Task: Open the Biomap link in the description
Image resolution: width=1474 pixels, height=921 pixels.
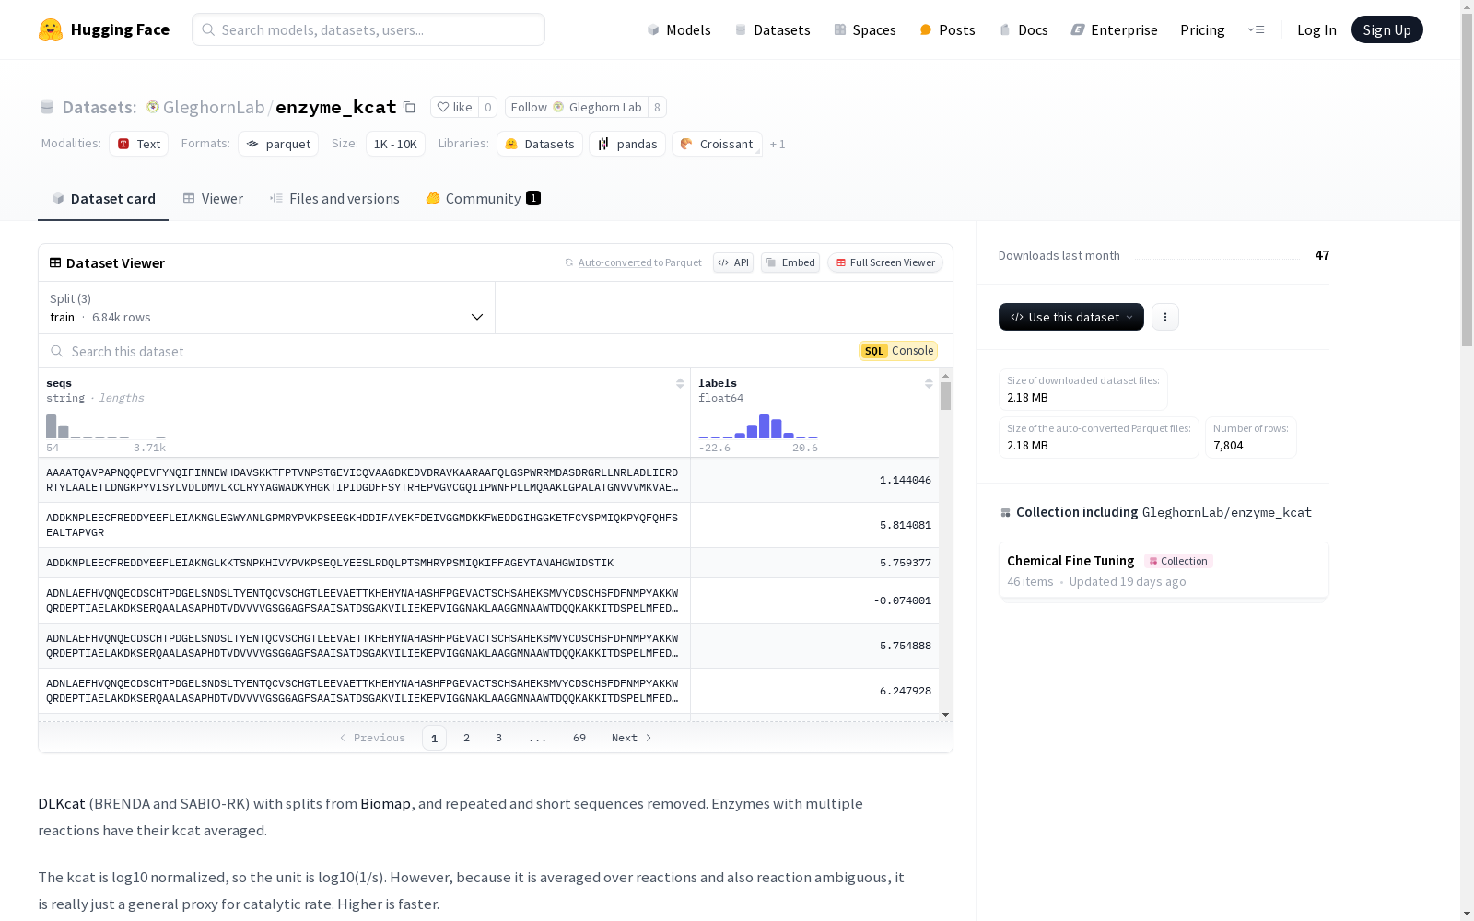Action: (385, 803)
